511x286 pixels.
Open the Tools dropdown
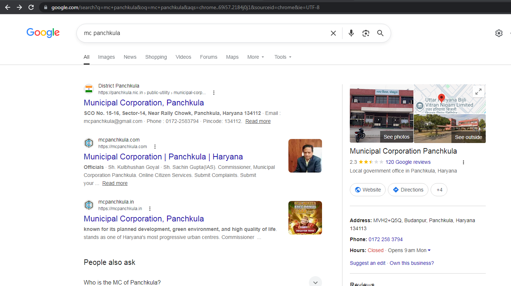point(283,57)
